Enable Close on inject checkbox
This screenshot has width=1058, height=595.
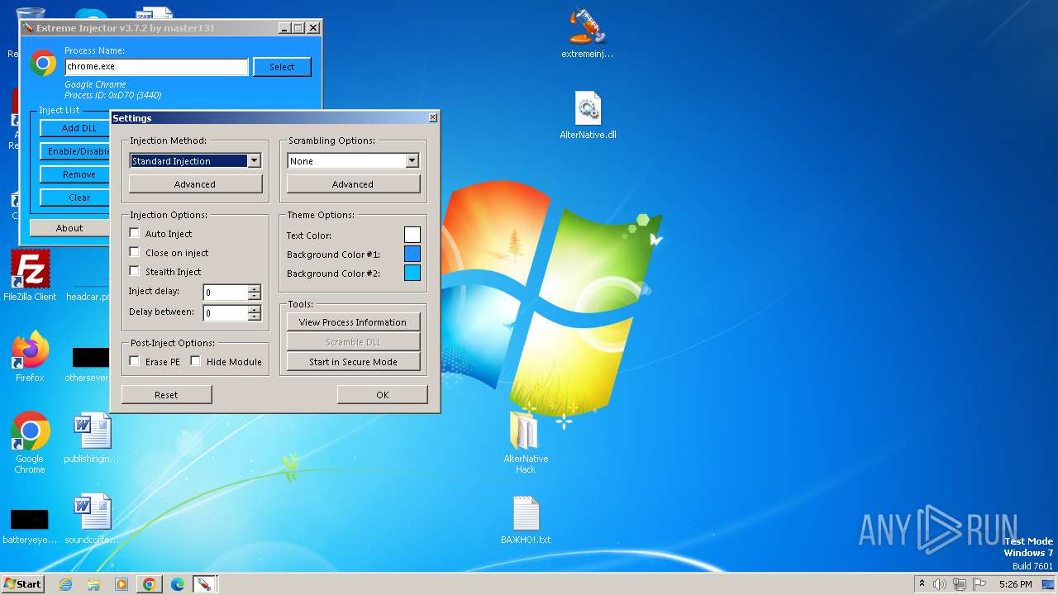click(135, 252)
